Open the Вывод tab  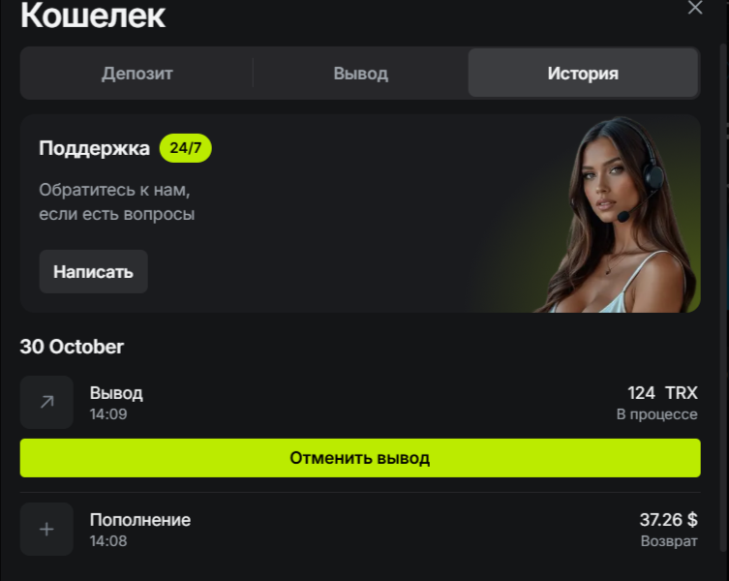click(361, 73)
